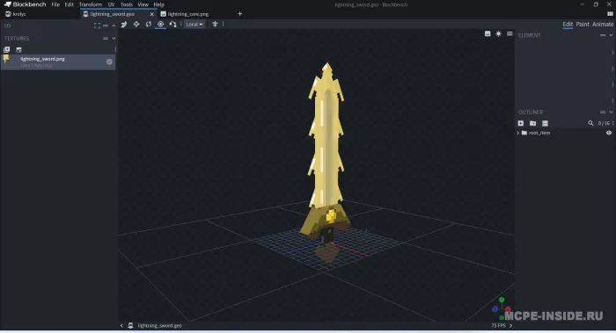Switch to Animate mode
Screen dimensions: 616x333
603,25
